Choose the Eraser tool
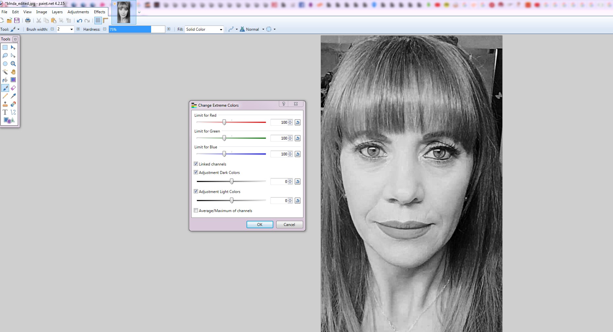 [x=13, y=88]
